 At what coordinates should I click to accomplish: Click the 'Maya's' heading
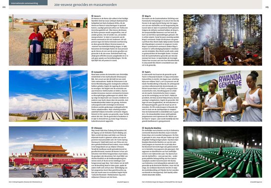148,16
